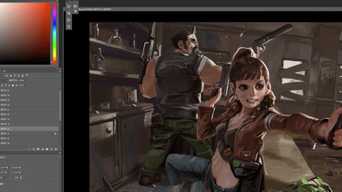Click bottom icon in the narrow brush dock
The width and height of the screenshot is (342, 192).
tap(69, 27)
